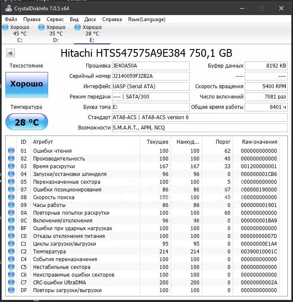Select the Нестабильные сектора attribute name
The image size is (293, 302).
[62, 267]
